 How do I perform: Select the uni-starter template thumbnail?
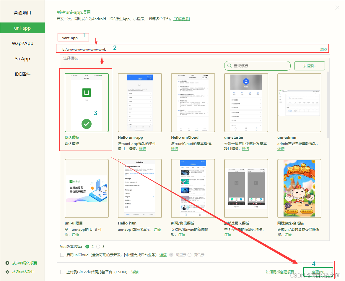(246, 103)
